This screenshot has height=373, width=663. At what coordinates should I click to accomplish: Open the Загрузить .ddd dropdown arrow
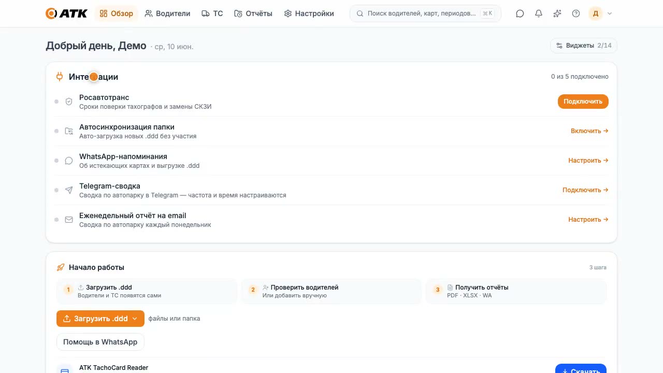(135, 319)
